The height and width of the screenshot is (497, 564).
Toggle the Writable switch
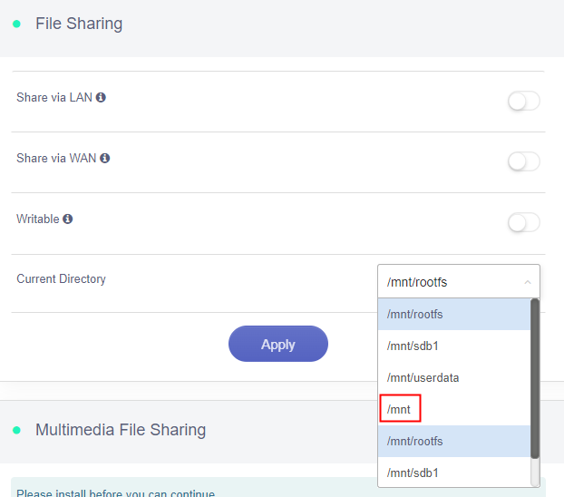[x=523, y=222]
